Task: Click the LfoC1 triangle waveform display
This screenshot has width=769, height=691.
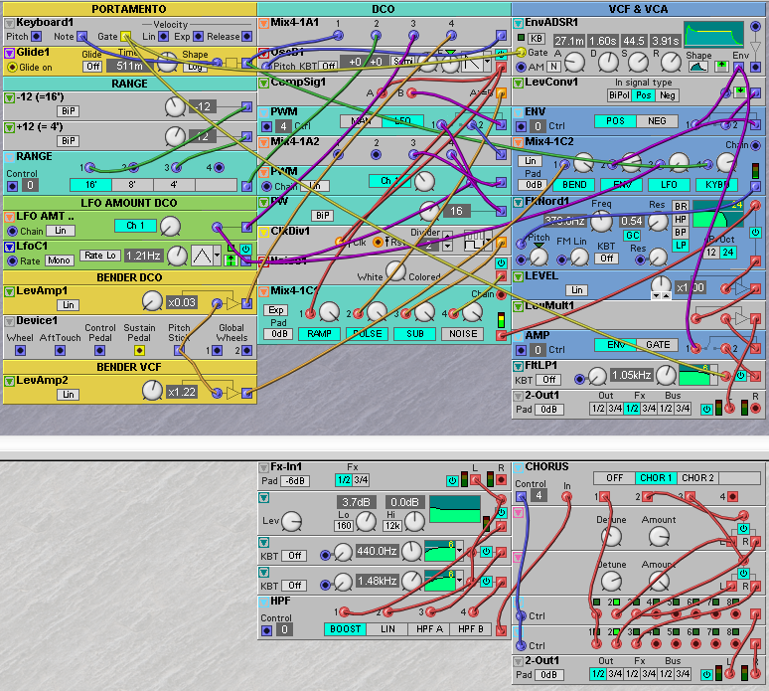Action: [204, 256]
